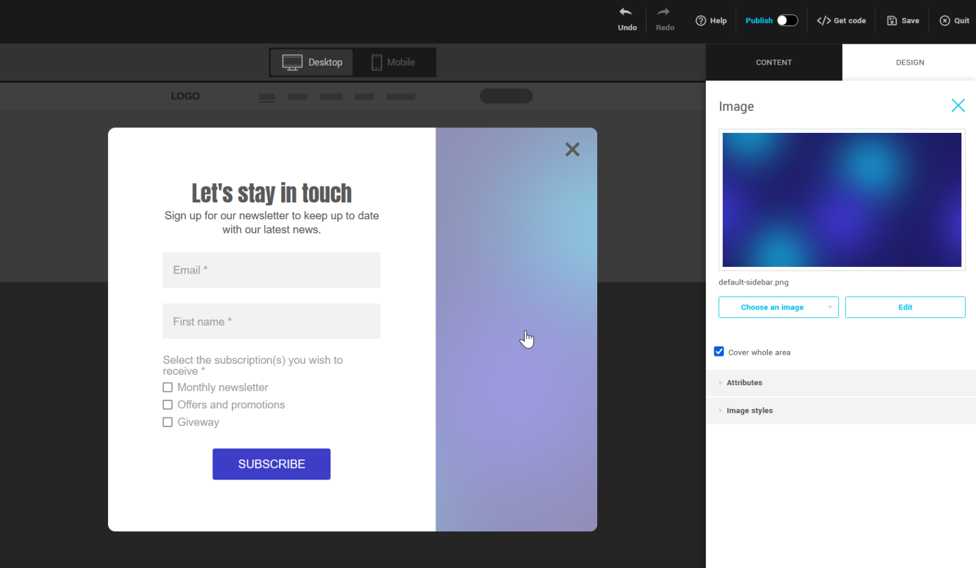The height and width of the screenshot is (568, 976).
Task: Click the Redo arrow icon
Action: (664, 12)
